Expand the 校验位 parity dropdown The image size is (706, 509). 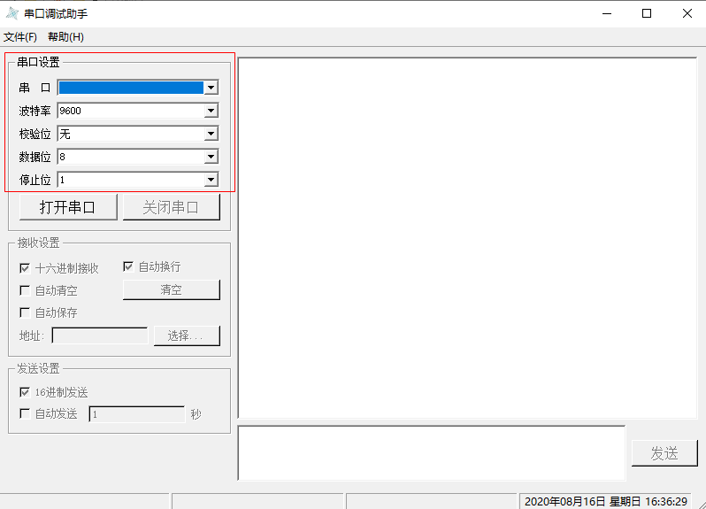pyautogui.click(x=211, y=134)
